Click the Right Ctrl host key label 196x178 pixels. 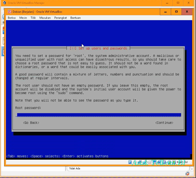[x=182, y=162]
